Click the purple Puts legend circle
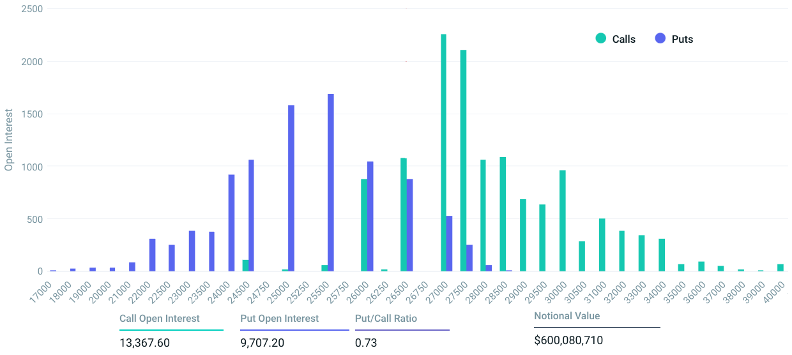The image size is (792, 355). (660, 38)
